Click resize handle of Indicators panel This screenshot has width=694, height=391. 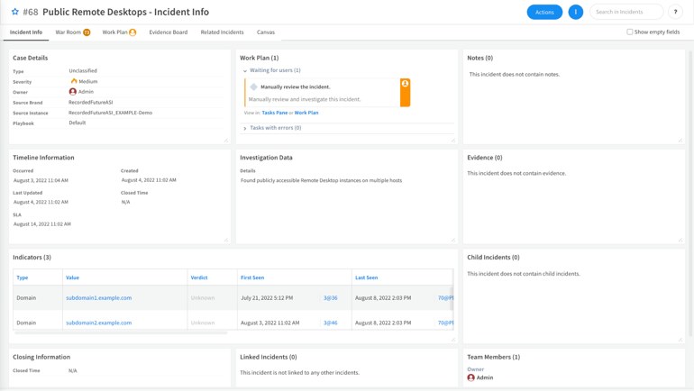click(453, 340)
